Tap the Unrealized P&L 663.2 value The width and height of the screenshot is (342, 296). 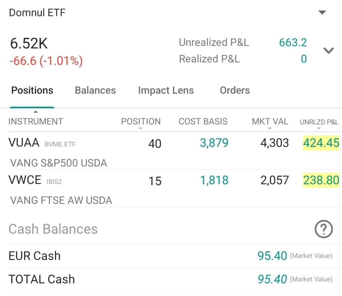[x=293, y=43]
